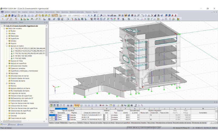
Task: Click the print preview icon
Action: click(x=25, y=15)
